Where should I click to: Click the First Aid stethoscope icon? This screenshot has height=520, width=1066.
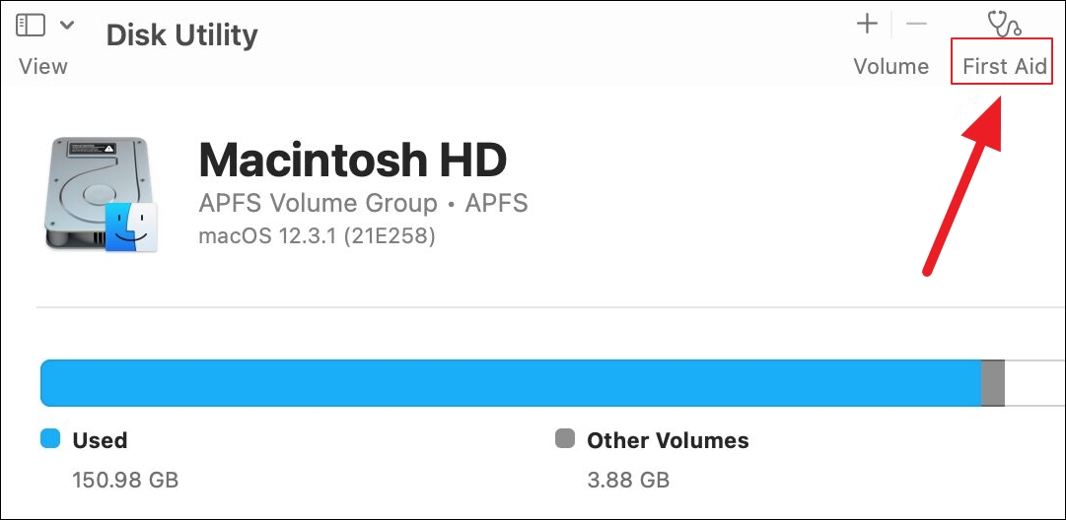(x=1003, y=24)
